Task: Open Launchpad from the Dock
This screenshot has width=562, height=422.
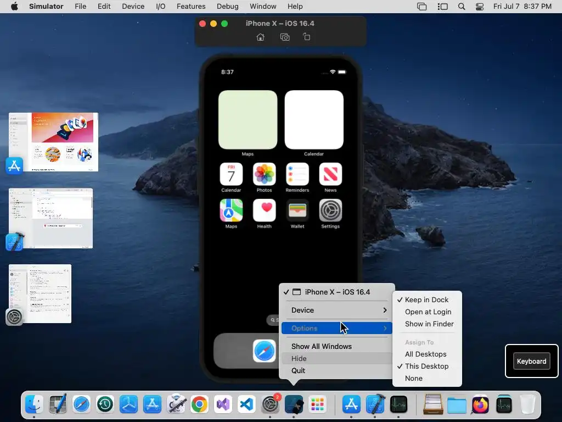Action: [318, 404]
